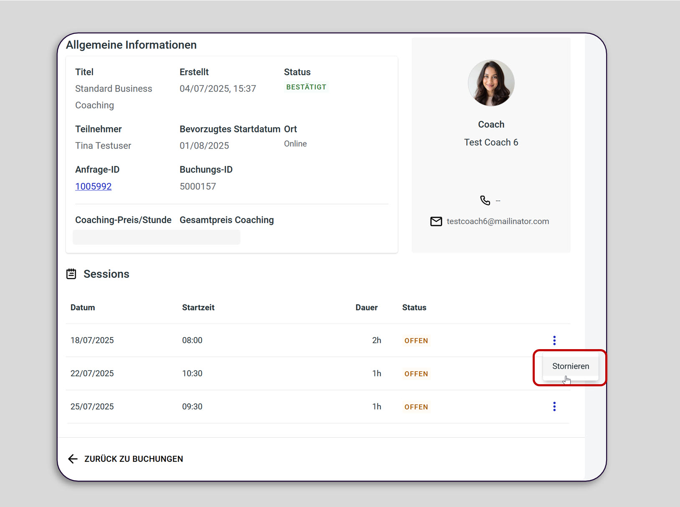Click the envelope email icon
Viewport: 680px width, 507px height.
click(436, 221)
